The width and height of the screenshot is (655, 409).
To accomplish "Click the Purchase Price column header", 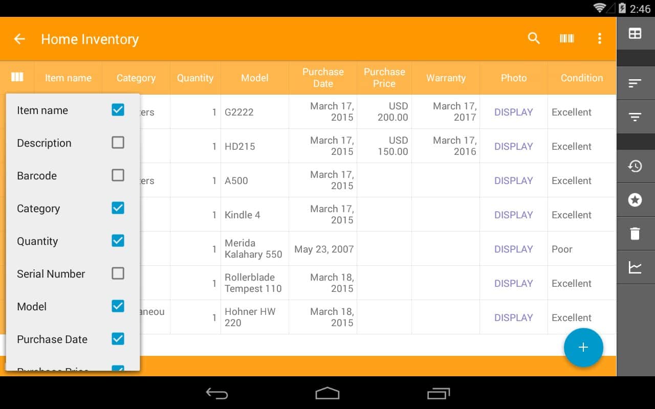I will tap(384, 78).
